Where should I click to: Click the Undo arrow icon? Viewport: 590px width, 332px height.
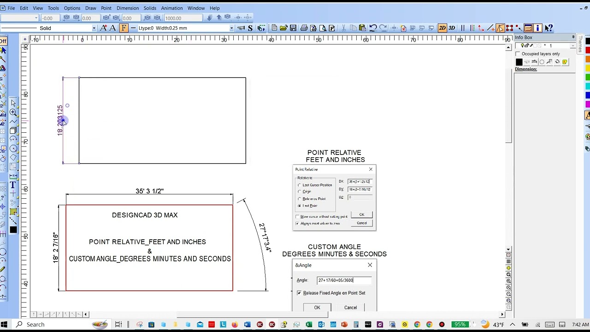pyautogui.click(x=373, y=28)
